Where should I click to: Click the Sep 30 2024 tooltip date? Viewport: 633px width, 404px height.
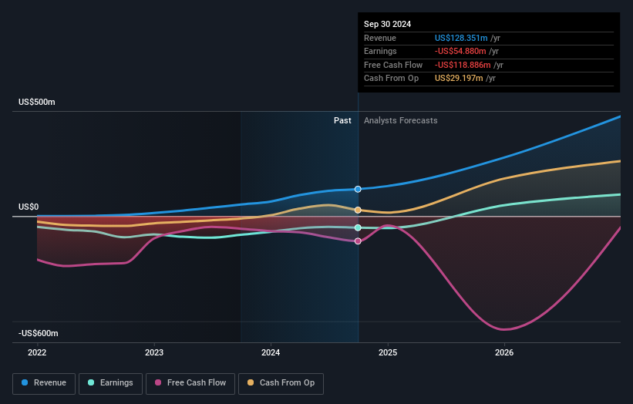coord(388,24)
